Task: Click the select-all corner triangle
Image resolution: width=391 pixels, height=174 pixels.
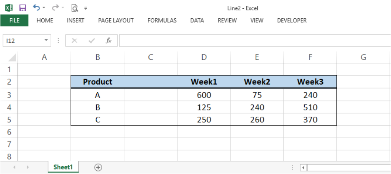Action: point(12,57)
